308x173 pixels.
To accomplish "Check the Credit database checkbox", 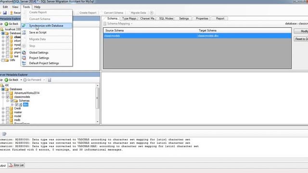I will point(7,108).
